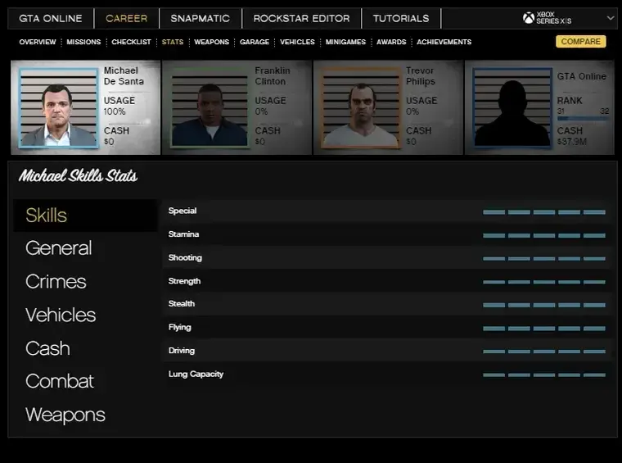Select the Minigames submenu item
Image resolution: width=622 pixels, height=463 pixels.
coord(345,42)
